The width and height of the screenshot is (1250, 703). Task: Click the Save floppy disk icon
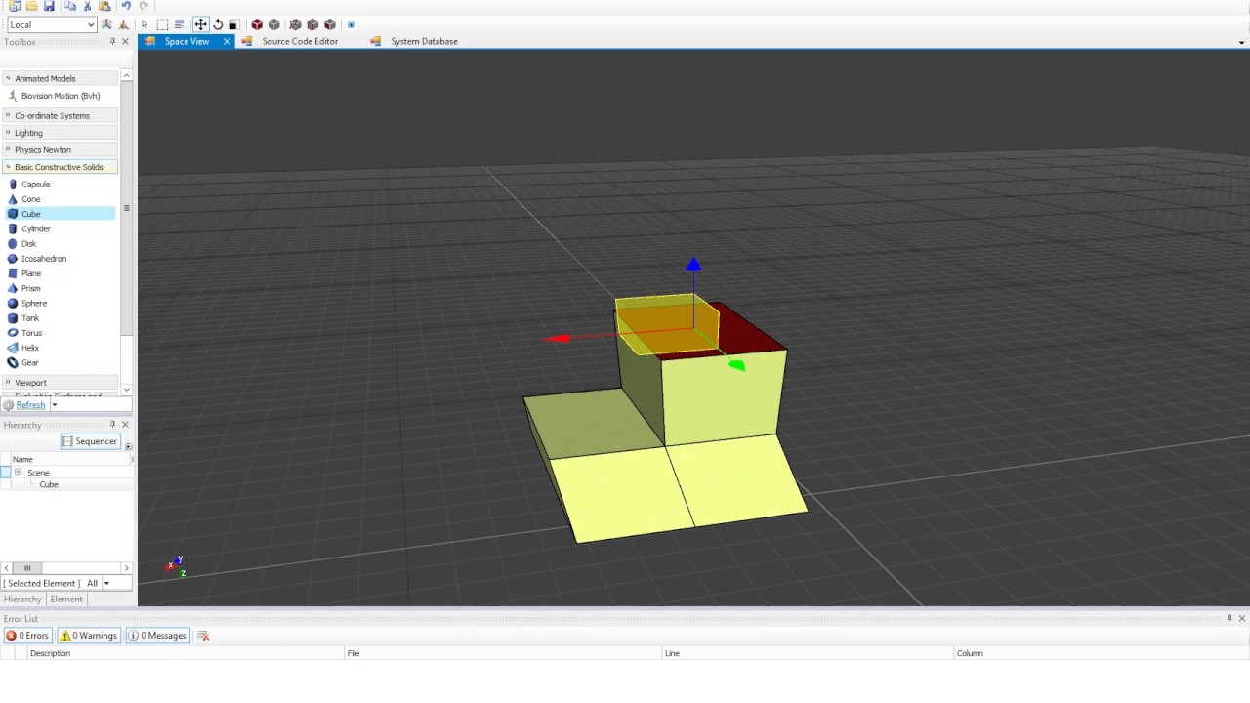click(x=49, y=6)
